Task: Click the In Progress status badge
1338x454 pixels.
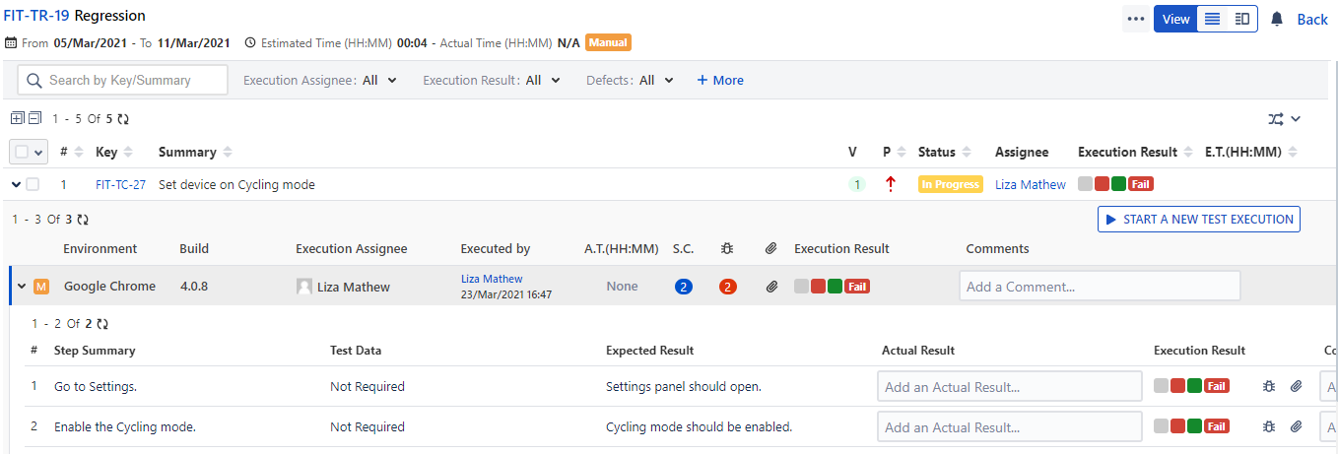Action: point(951,184)
